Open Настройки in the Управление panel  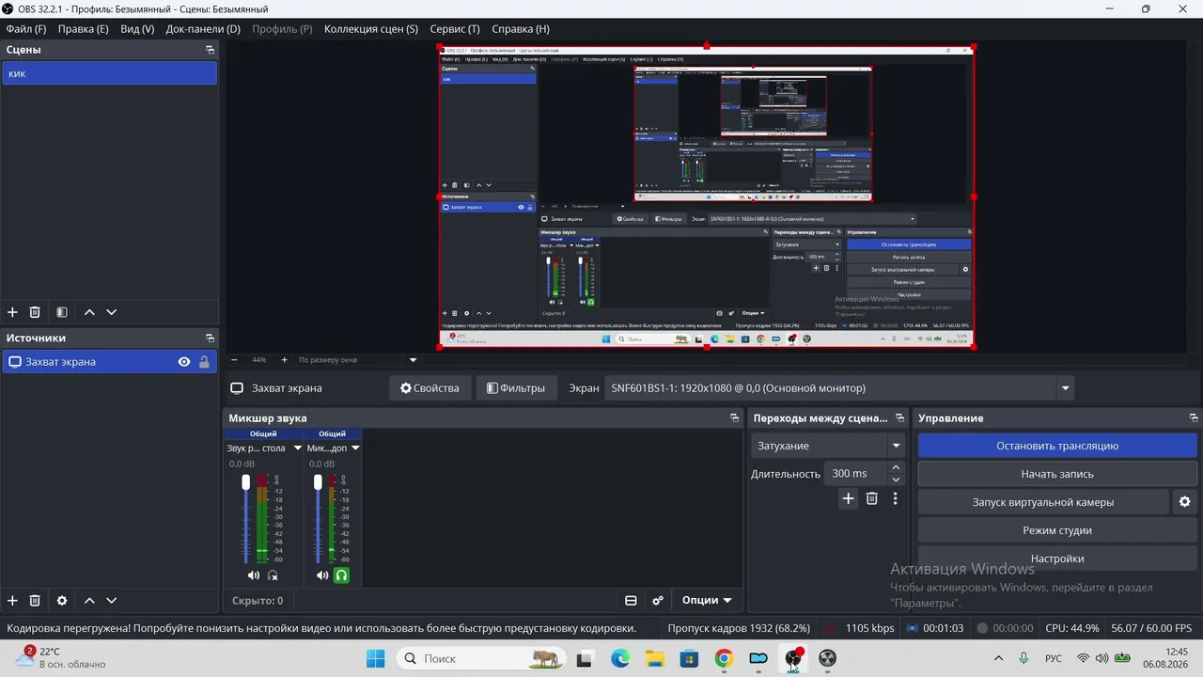click(x=1057, y=559)
